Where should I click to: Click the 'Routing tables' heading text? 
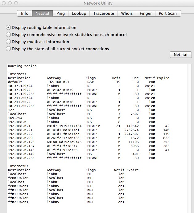pyautogui.click(x=22, y=66)
